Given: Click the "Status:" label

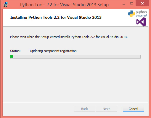Looking at the screenshot, I should pyautogui.click(x=15, y=51).
